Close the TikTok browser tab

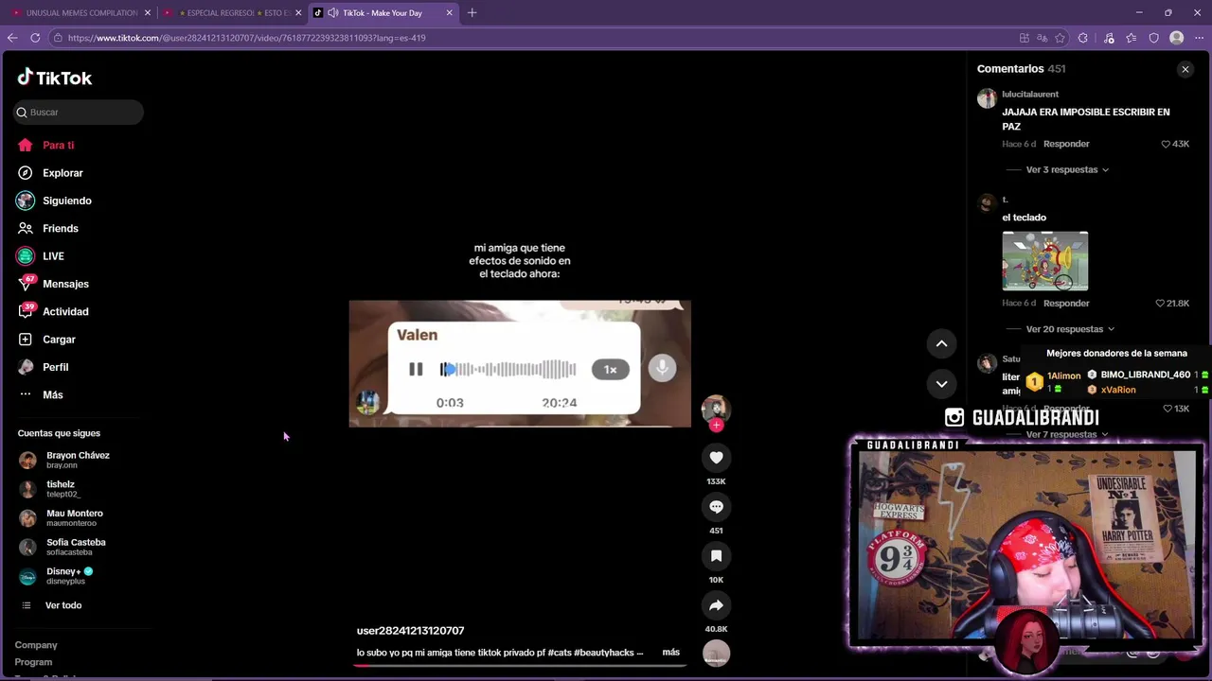pyautogui.click(x=449, y=13)
